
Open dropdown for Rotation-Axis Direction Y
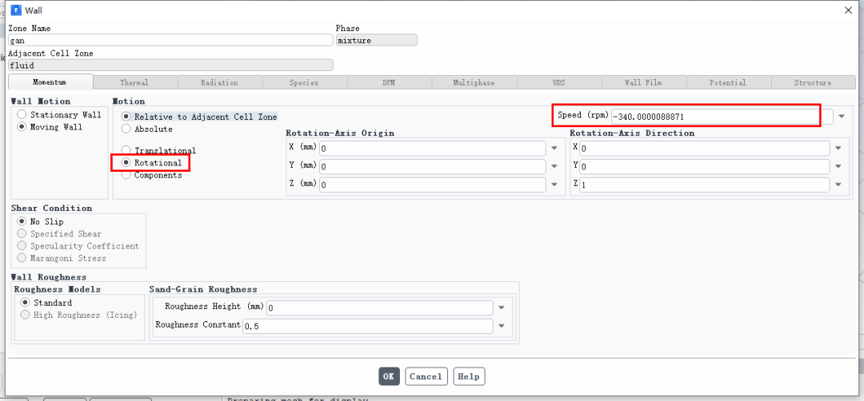[x=838, y=166]
